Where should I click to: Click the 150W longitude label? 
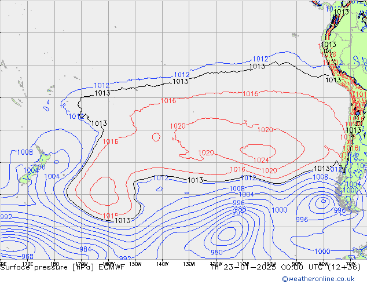[x=135, y=264]
